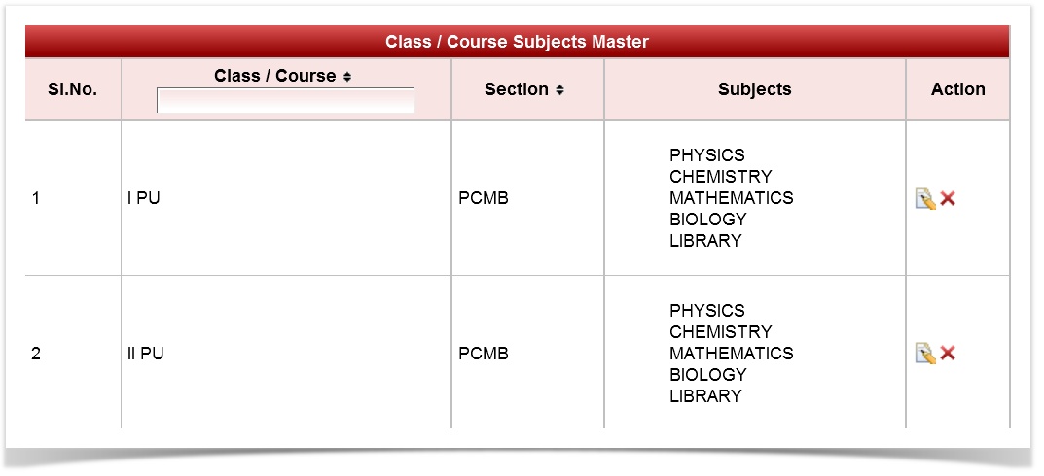Delete the II PU subjects entry
Viewport: 1044px width, 476px height.
click(948, 354)
